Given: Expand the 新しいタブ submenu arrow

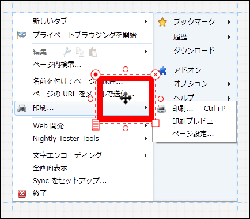Looking at the screenshot, I should 146,21.
